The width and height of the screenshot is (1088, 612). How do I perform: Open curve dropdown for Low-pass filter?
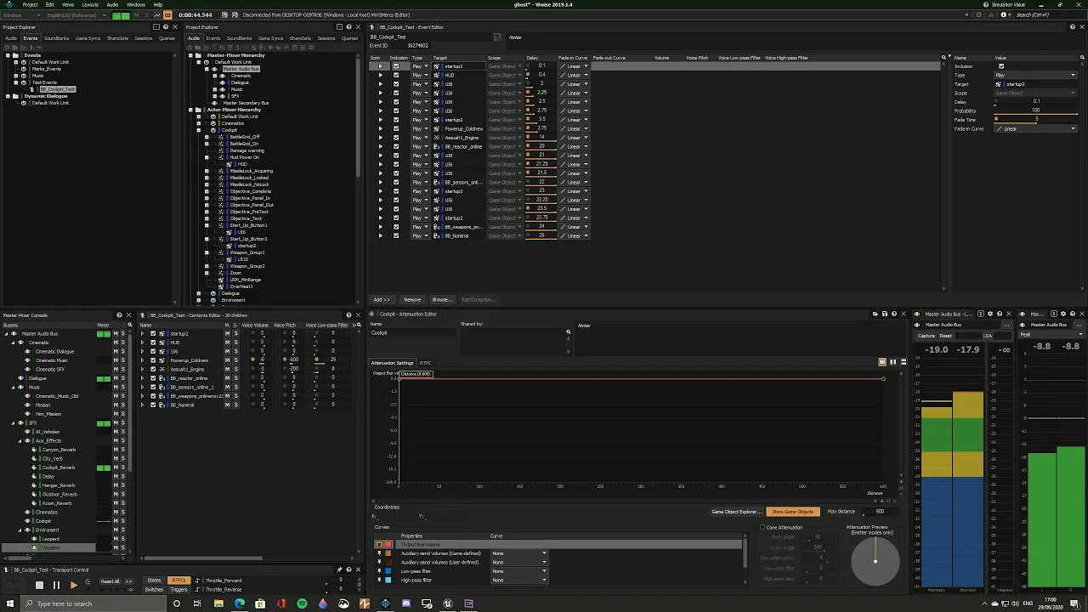click(x=519, y=571)
